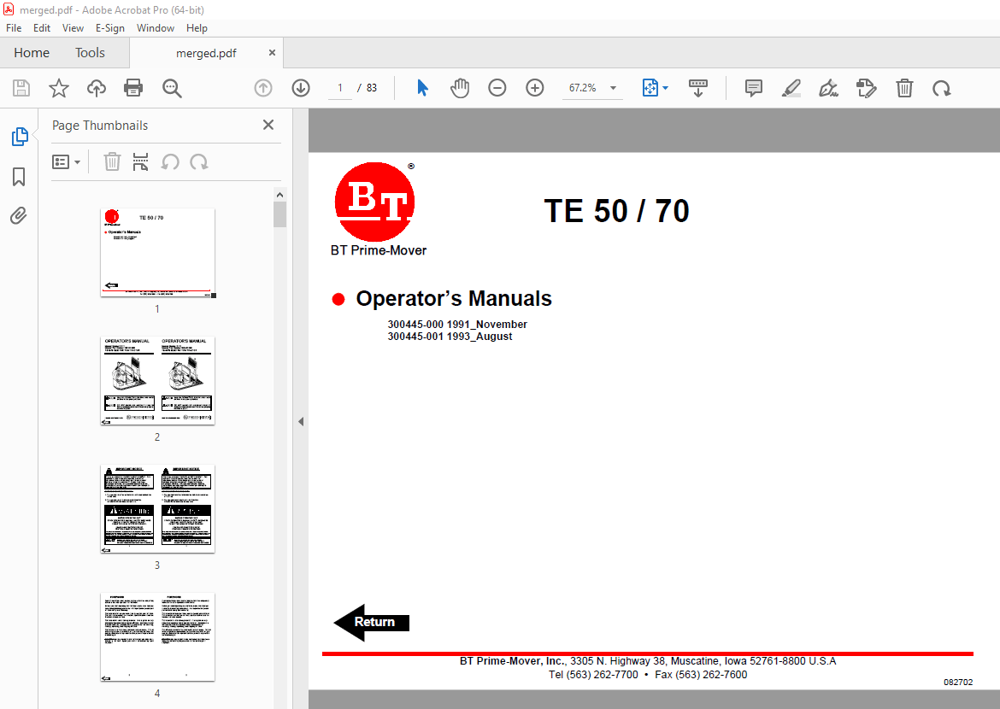Collapse the navigation pane arrow

point(301,421)
